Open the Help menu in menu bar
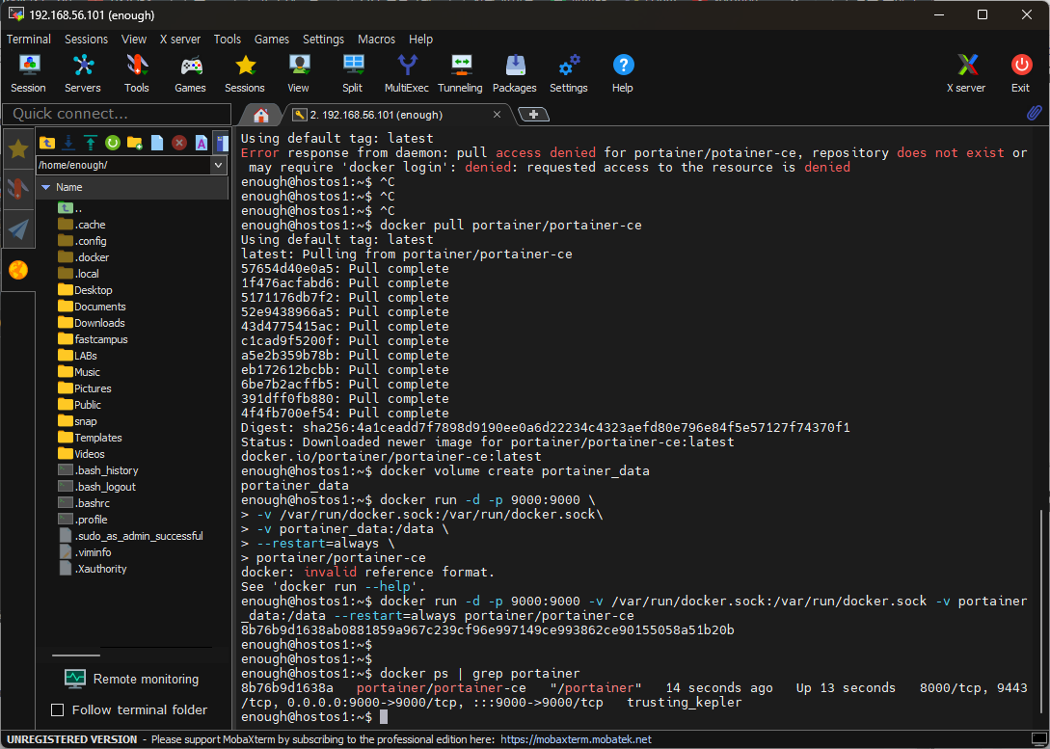 pyautogui.click(x=420, y=39)
